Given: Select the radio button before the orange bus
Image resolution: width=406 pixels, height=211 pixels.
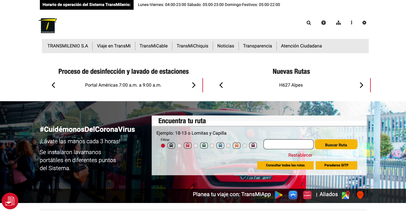Looking at the screenshot, I should [x=229, y=146].
